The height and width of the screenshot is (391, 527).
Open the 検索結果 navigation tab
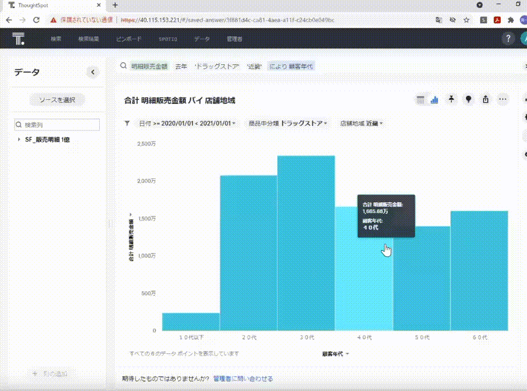point(88,39)
